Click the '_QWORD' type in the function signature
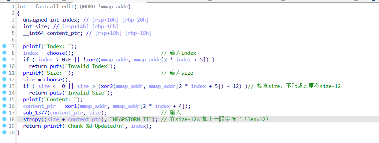 tap(86, 7)
